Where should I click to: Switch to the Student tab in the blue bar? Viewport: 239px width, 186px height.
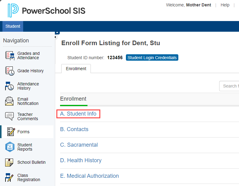[x=13, y=27]
